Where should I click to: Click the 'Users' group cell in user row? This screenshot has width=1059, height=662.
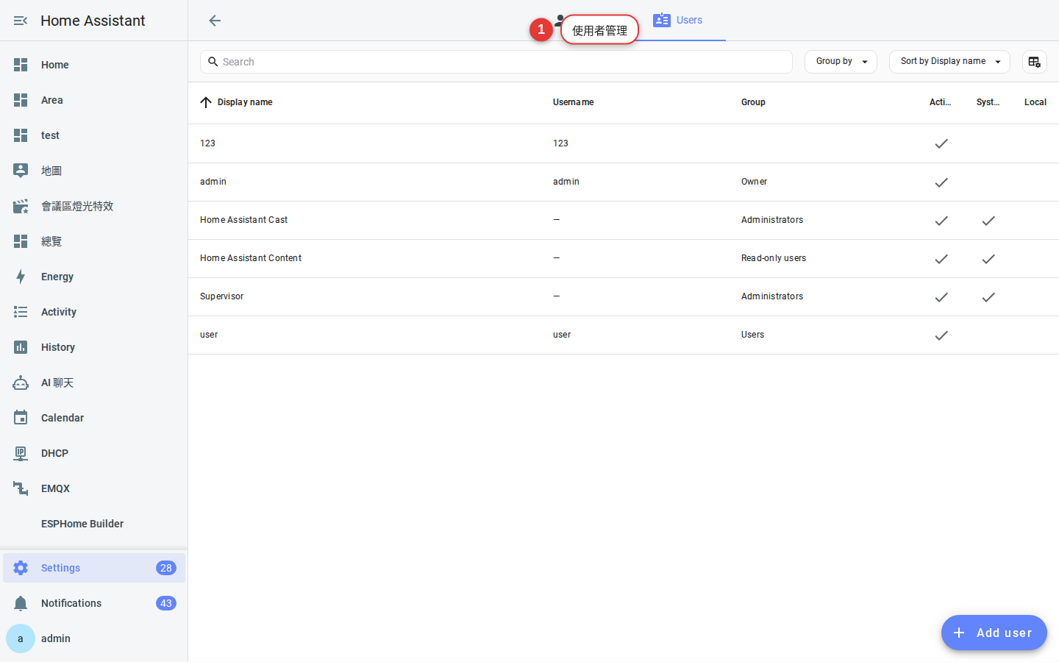[x=752, y=335]
